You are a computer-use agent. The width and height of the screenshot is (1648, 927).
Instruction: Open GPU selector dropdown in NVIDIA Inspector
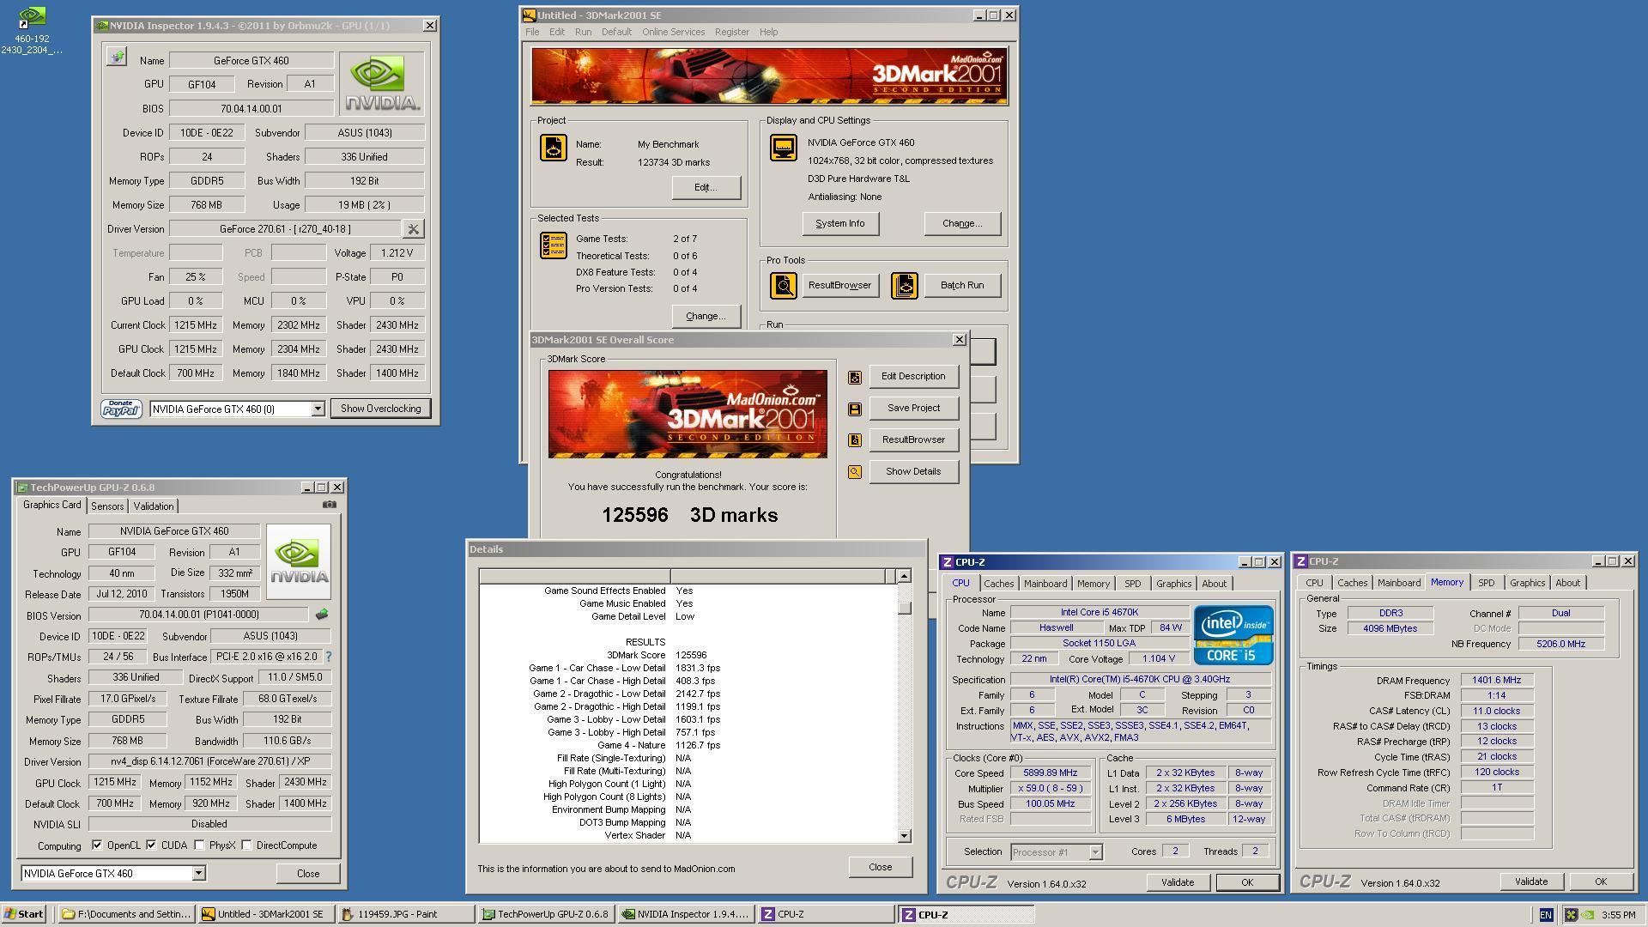pos(317,409)
